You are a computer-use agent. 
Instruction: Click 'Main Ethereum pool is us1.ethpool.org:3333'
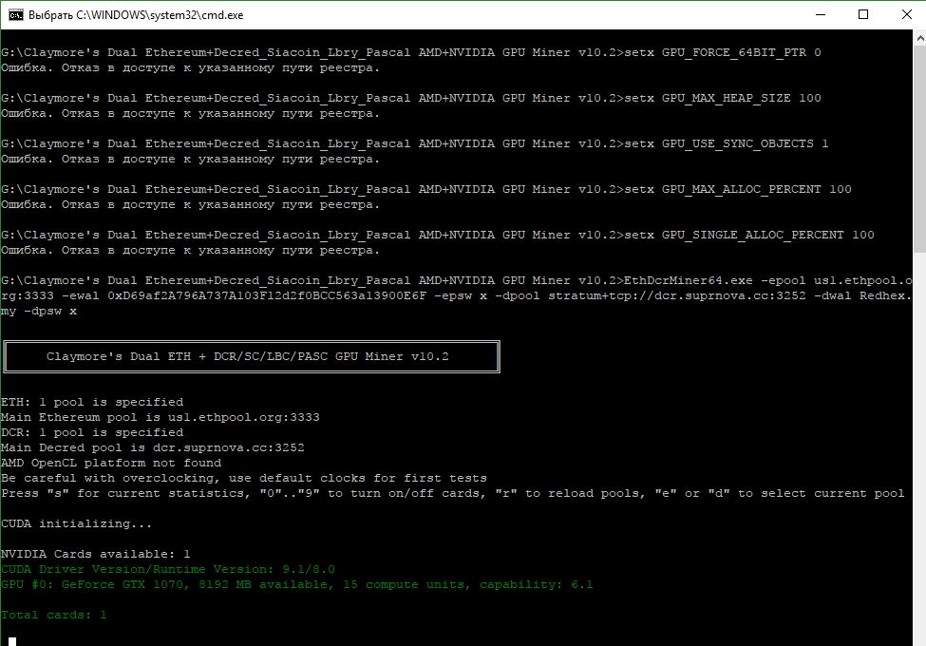161,417
